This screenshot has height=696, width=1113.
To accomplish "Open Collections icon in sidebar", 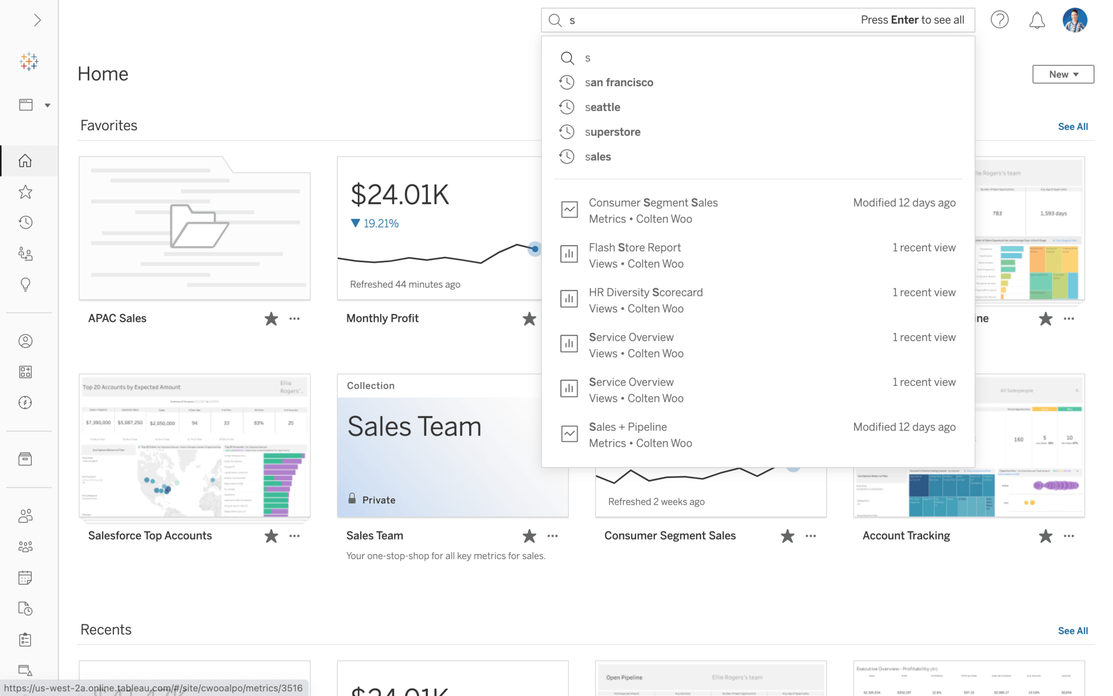I will click(26, 372).
